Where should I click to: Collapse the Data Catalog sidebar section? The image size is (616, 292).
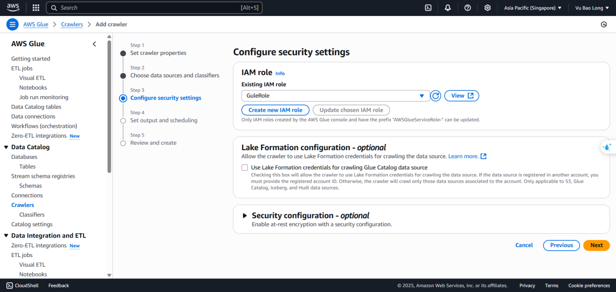pos(6,147)
